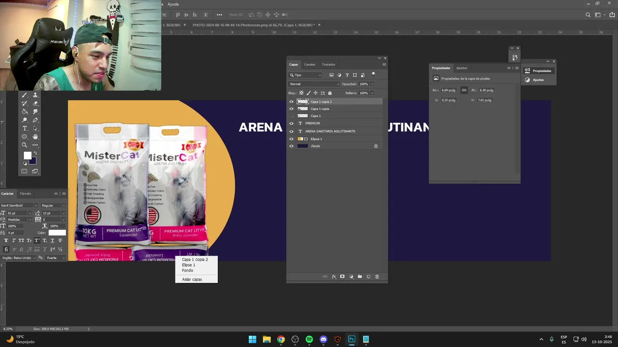Screen dimensions: 618x347
Task: Select the Pen tool
Action: tap(35, 120)
